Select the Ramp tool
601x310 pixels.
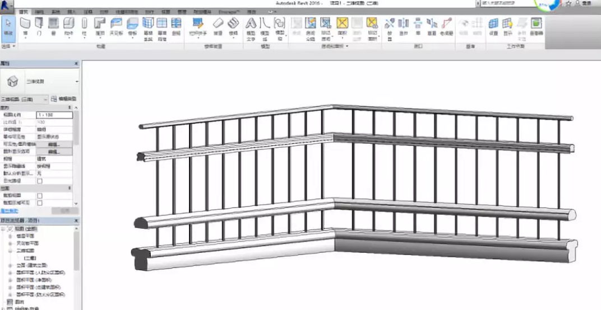pos(218,27)
